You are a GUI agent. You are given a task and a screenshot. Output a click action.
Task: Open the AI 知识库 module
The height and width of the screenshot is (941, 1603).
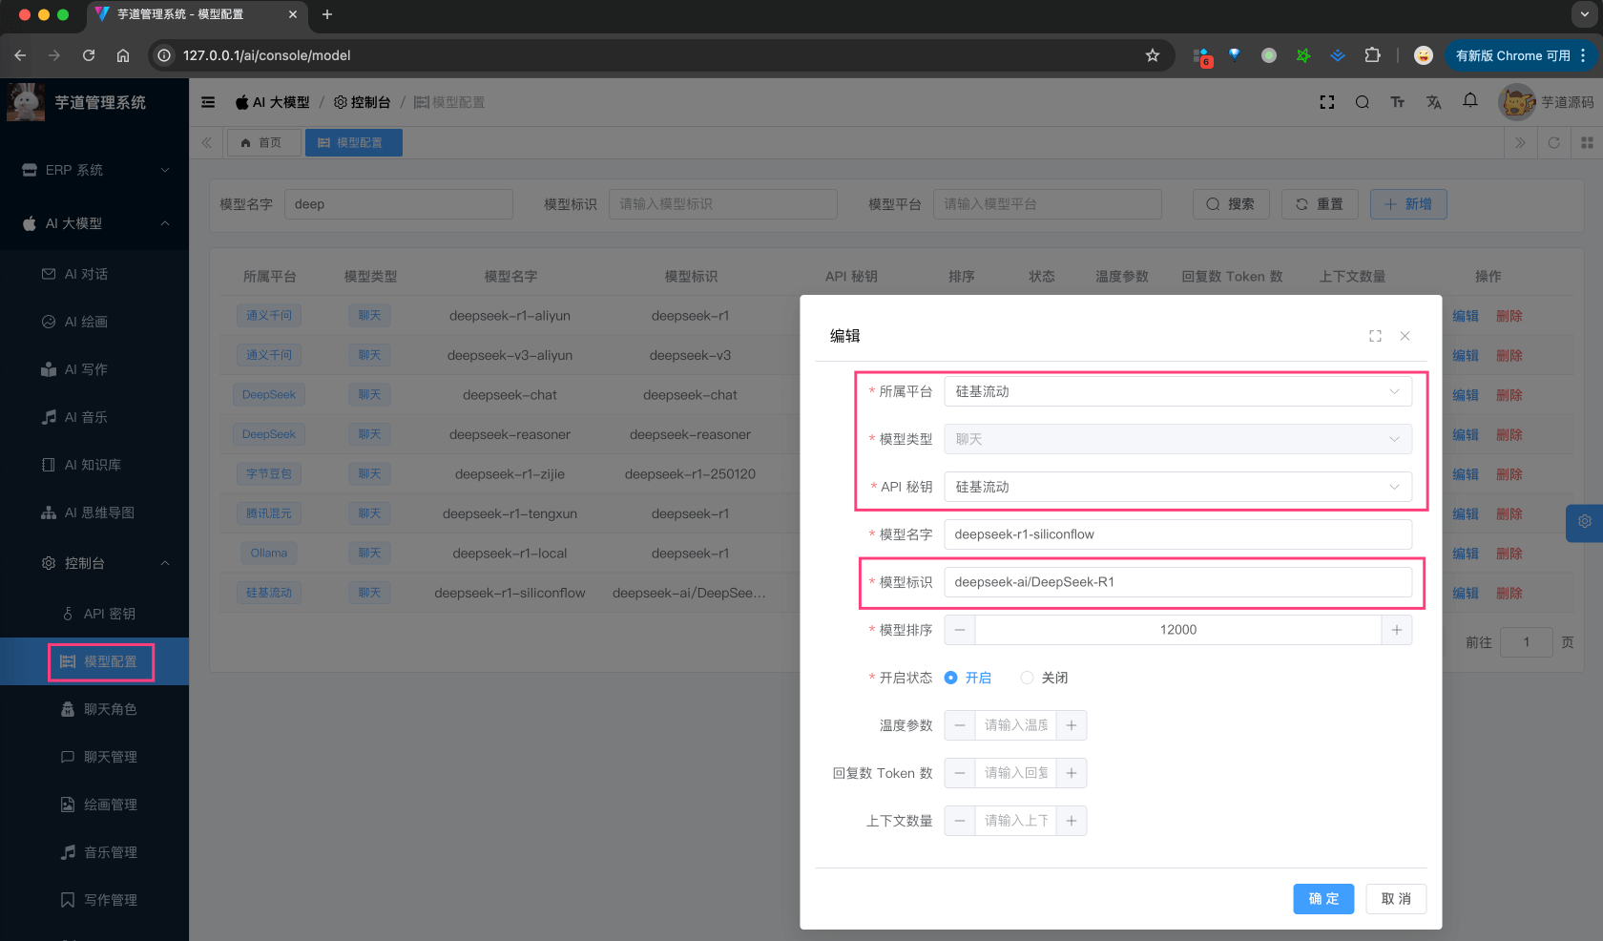pyautogui.click(x=91, y=465)
